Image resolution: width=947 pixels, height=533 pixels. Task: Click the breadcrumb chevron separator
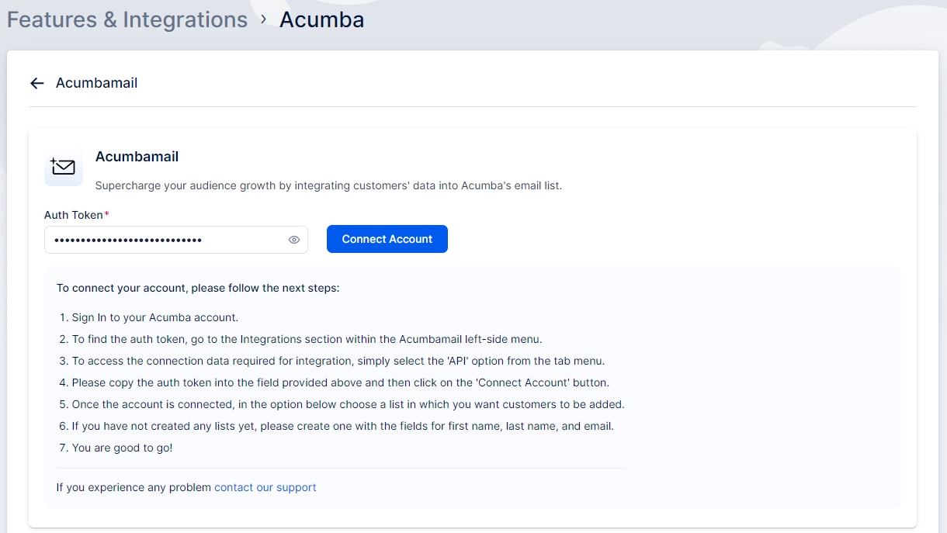coord(264,19)
